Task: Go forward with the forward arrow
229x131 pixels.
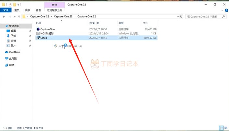Action: (10, 17)
